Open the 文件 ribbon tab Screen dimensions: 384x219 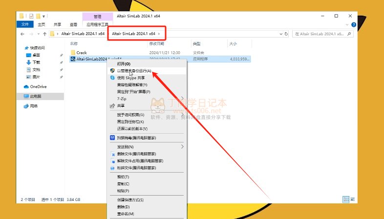click(x=25, y=24)
